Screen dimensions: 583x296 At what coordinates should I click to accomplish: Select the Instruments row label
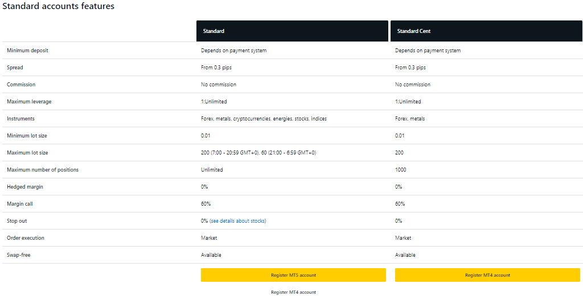tap(20, 119)
